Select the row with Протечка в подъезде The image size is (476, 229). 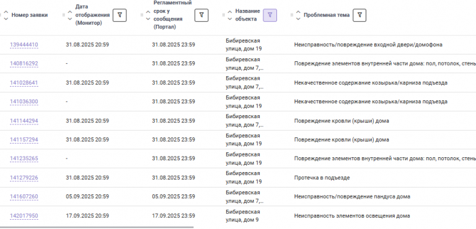point(238,178)
